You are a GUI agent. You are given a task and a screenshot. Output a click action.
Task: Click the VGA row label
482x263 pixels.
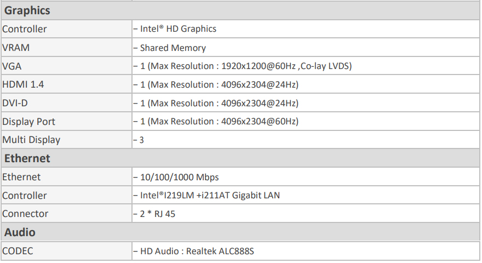pos(12,66)
